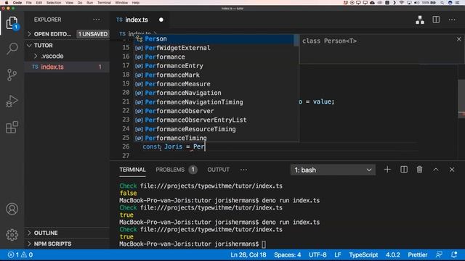Close the terminal panel

tap(452, 170)
